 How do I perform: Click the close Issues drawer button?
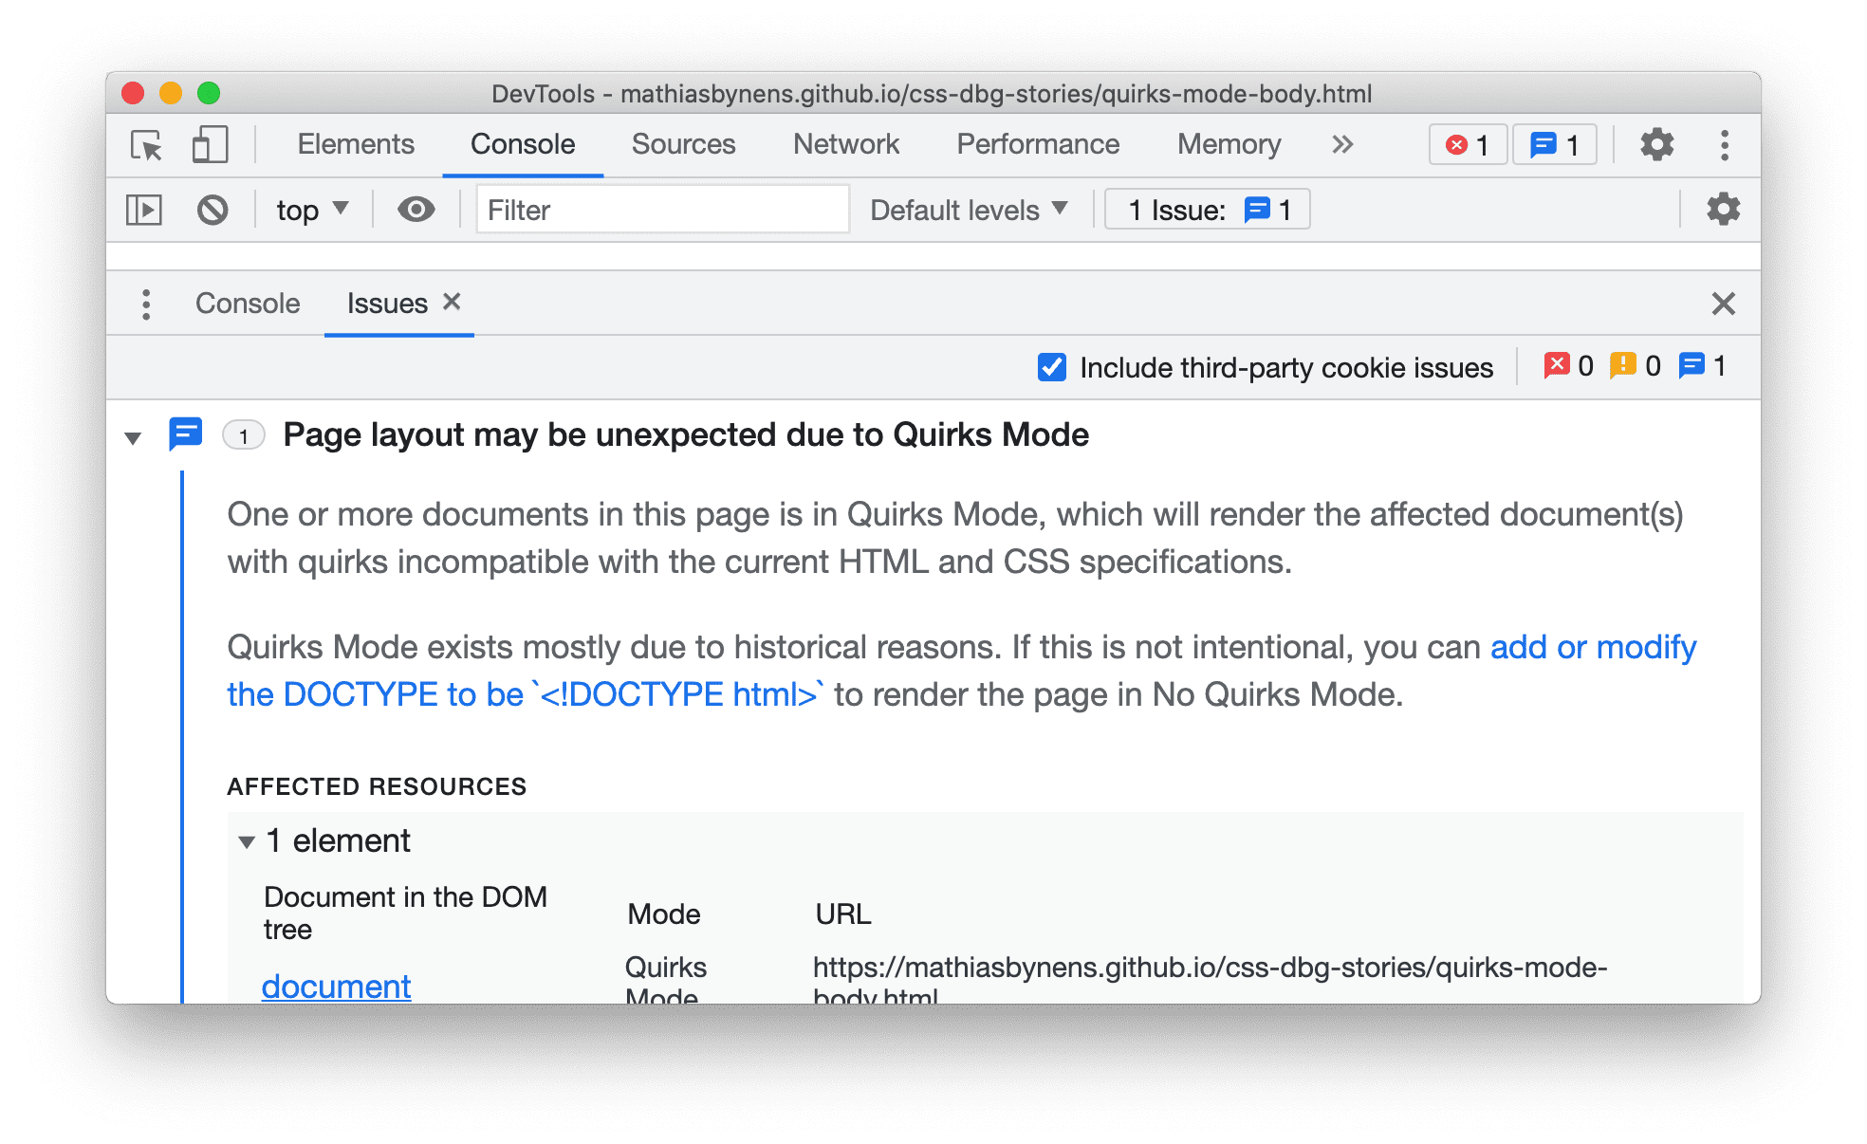click(x=1725, y=302)
